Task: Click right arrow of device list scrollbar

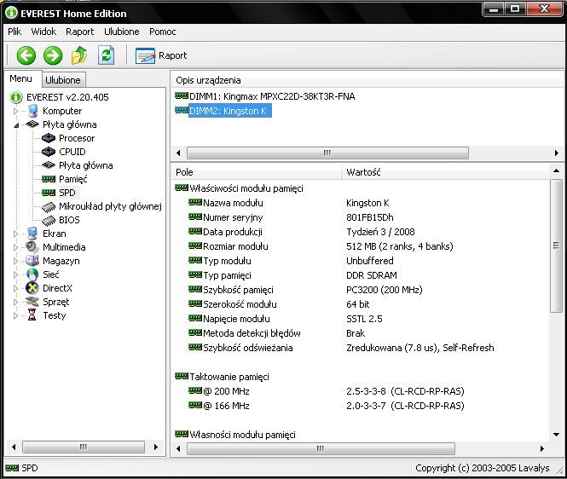Action: 556,153
